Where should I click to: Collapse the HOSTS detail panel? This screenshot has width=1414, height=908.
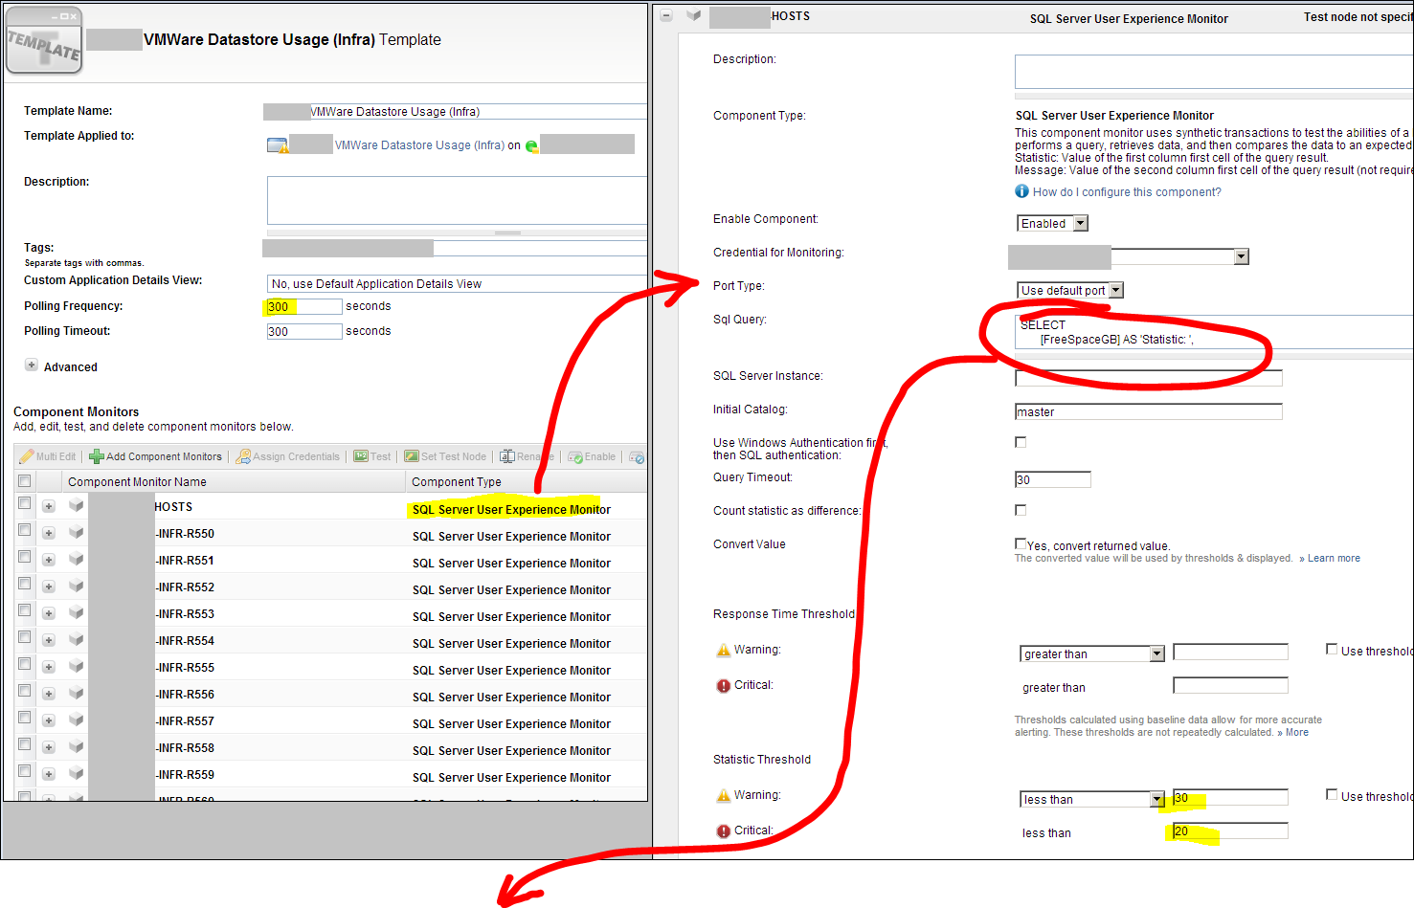(x=666, y=15)
